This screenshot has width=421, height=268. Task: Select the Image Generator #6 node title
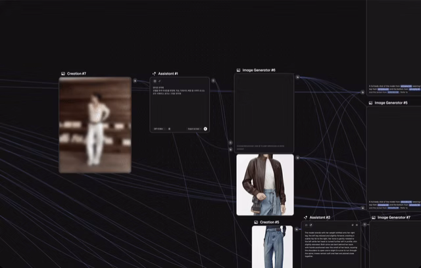[x=259, y=70]
